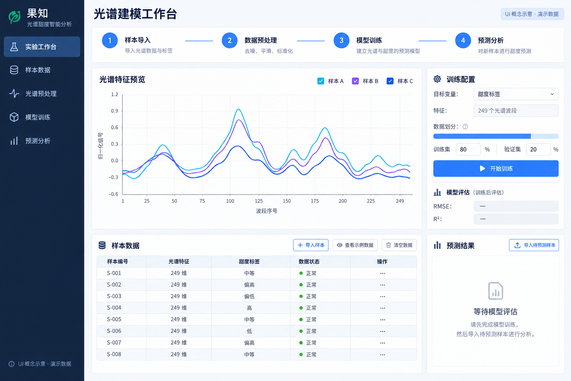Image resolution: width=571 pixels, height=381 pixels.
Task: Click sample ID S-002 in the table
Action: click(x=114, y=285)
